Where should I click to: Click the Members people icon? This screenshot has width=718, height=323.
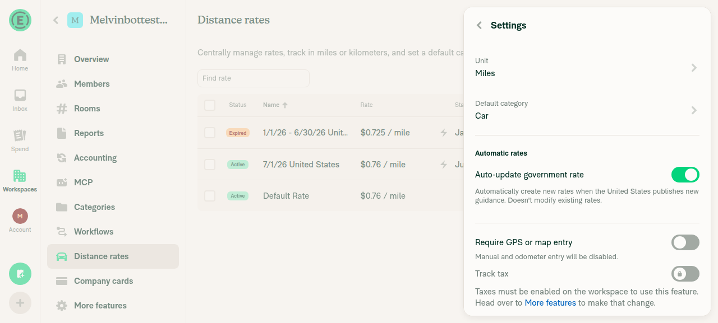click(62, 84)
